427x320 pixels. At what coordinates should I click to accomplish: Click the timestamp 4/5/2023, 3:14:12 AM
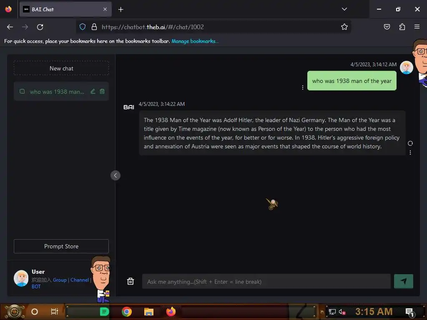point(373,65)
